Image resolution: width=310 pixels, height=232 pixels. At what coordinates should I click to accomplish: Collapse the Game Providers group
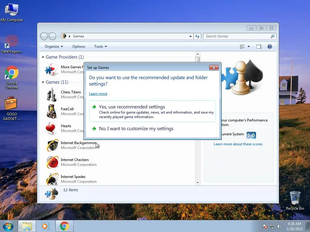(x=43, y=57)
